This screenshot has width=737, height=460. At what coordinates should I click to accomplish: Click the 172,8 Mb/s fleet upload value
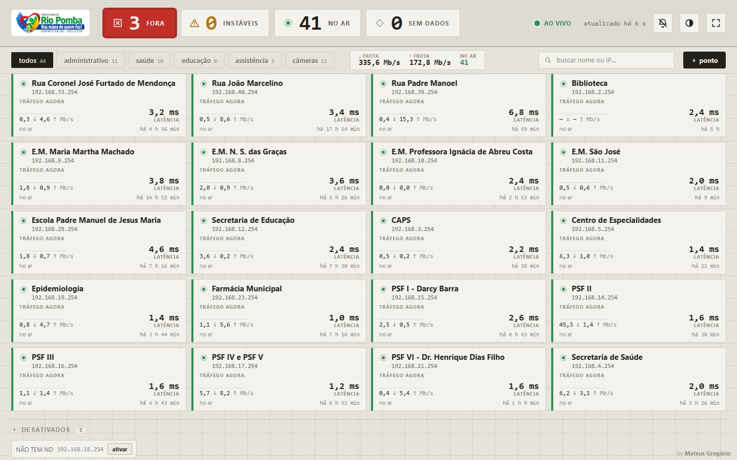pos(430,62)
